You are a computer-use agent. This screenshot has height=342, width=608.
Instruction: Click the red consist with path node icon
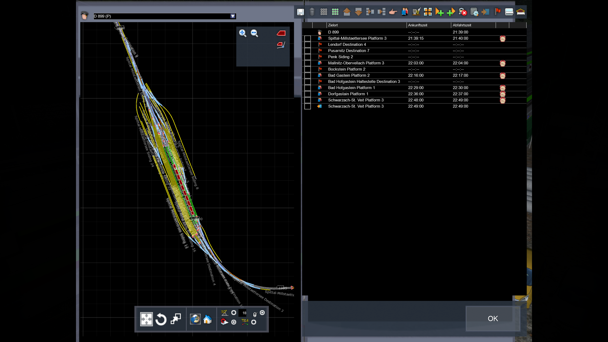point(281,45)
